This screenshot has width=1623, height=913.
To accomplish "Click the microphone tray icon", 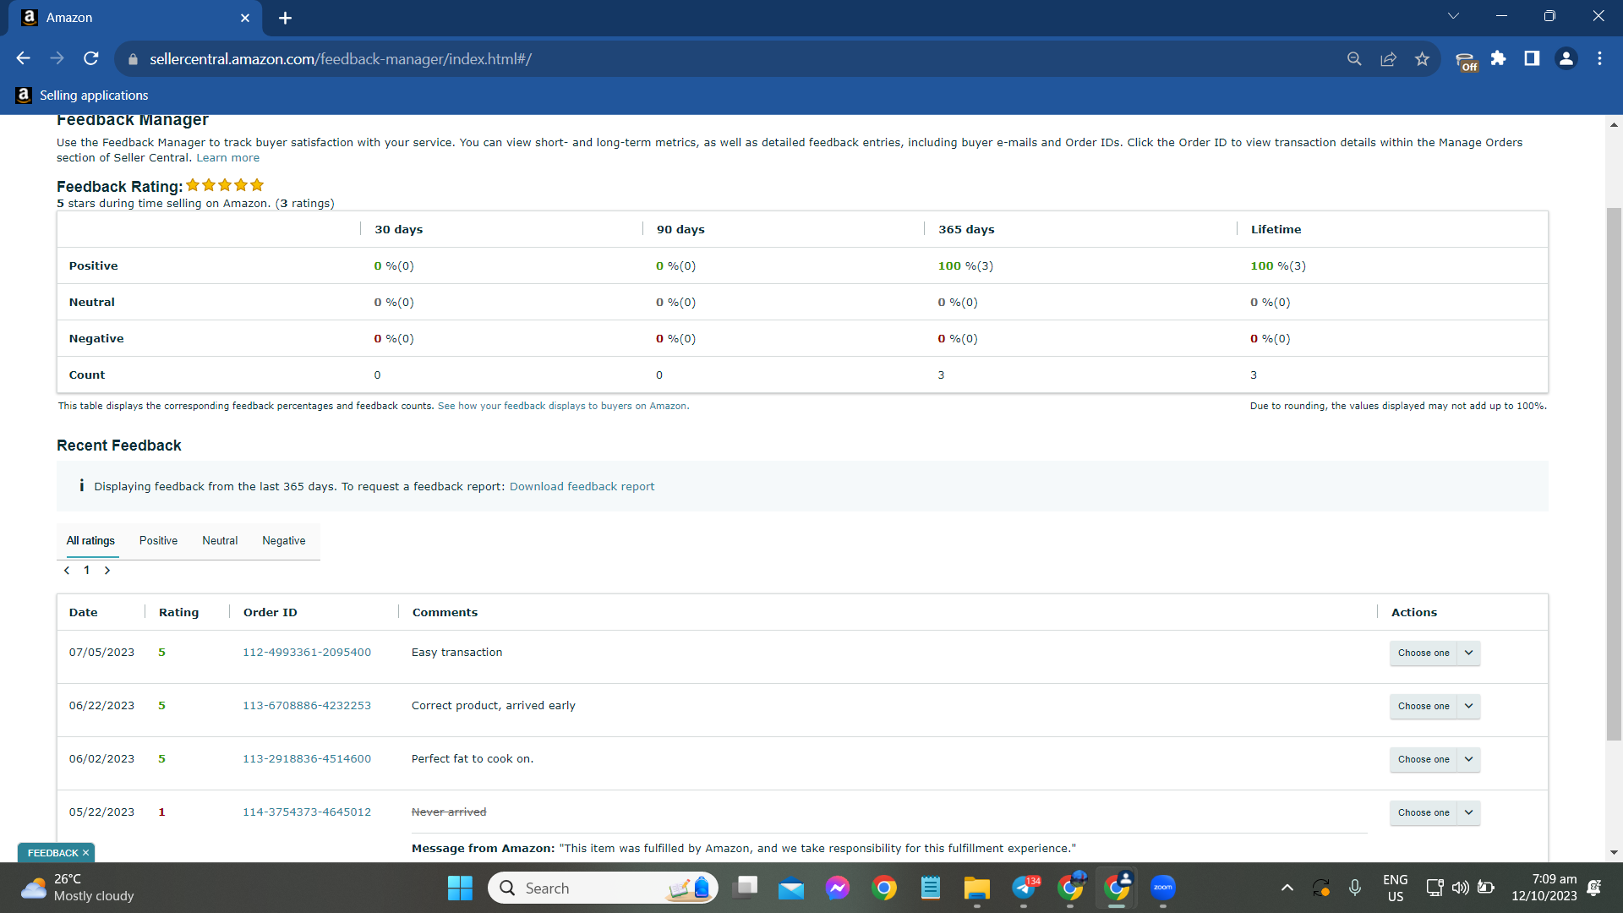I will point(1354,888).
